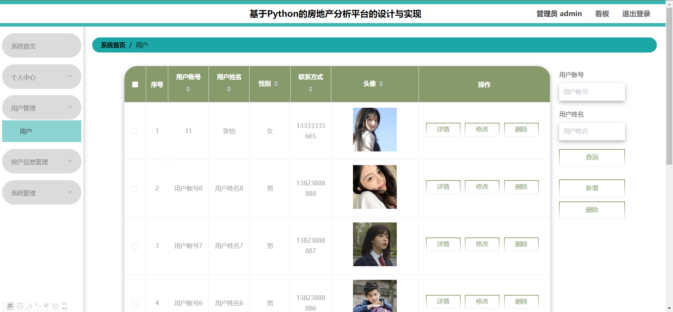Check the row 3 checkbox for 用户账号7
The width and height of the screenshot is (673, 312).
[x=135, y=246]
